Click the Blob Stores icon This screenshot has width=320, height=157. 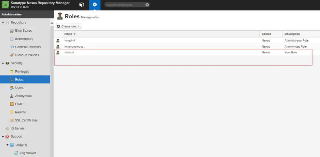pos(12,31)
